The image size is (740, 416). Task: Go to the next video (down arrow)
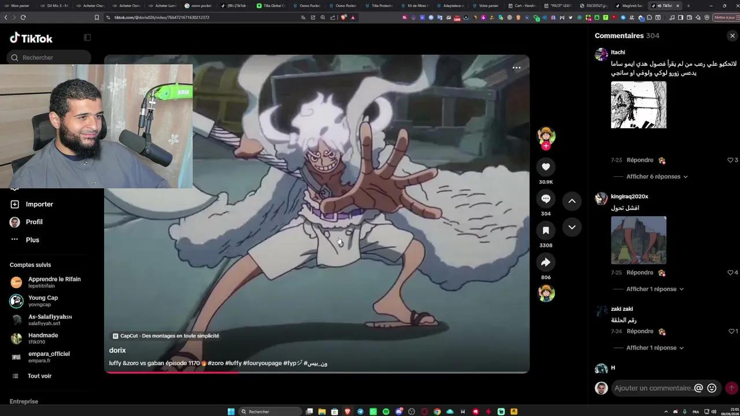point(572,227)
